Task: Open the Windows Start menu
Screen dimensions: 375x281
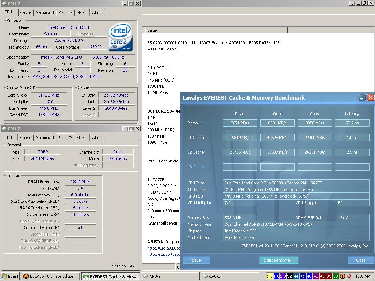Action: point(10,276)
